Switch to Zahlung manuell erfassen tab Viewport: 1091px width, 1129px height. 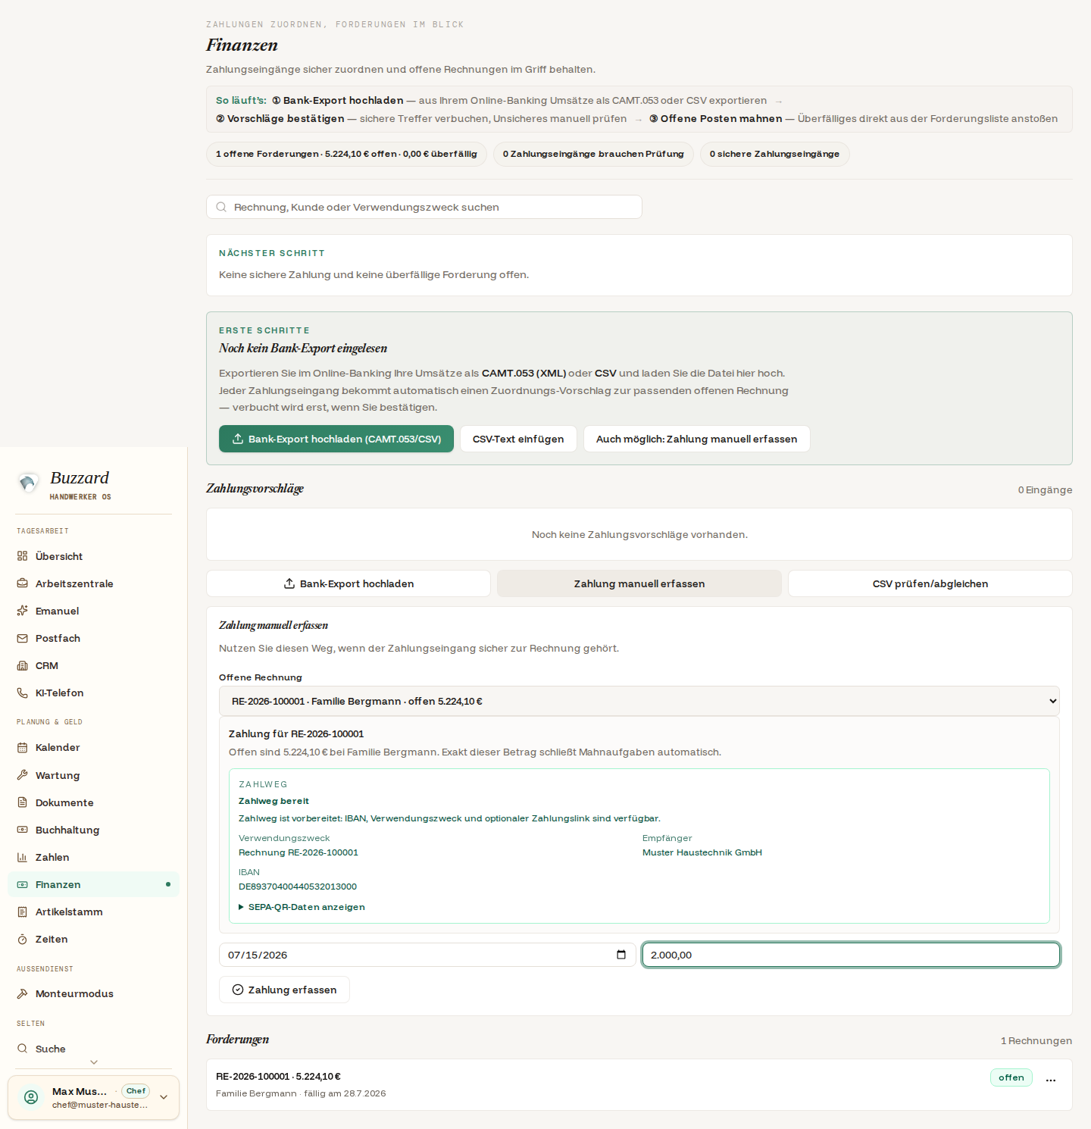(x=639, y=583)
